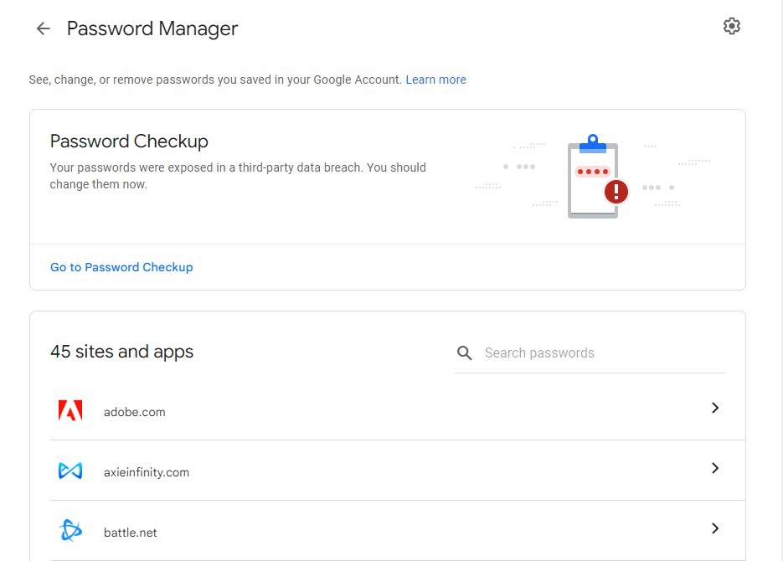Click the Adobe logo icon
The image size is (783, 561).
(x=70, y=410)
